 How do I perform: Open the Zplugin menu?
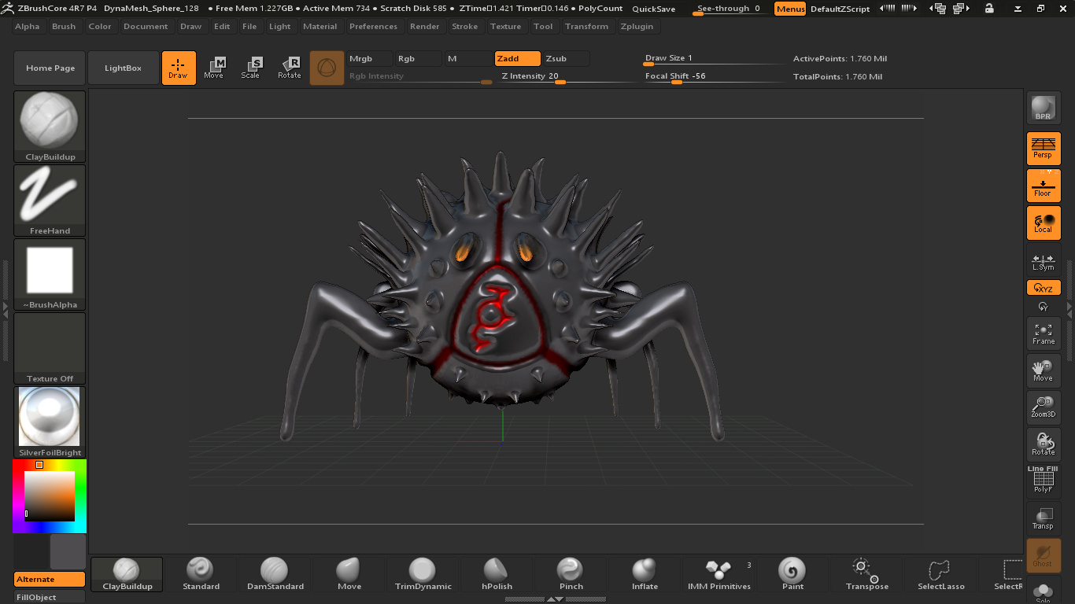(x=637, y=26)
